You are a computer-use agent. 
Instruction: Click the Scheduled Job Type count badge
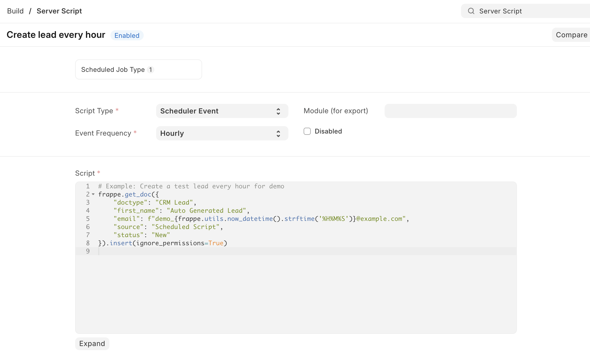tap(151, 70)
